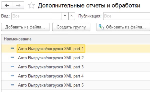Open the Вид dropdown arrow

pos(65,16)
